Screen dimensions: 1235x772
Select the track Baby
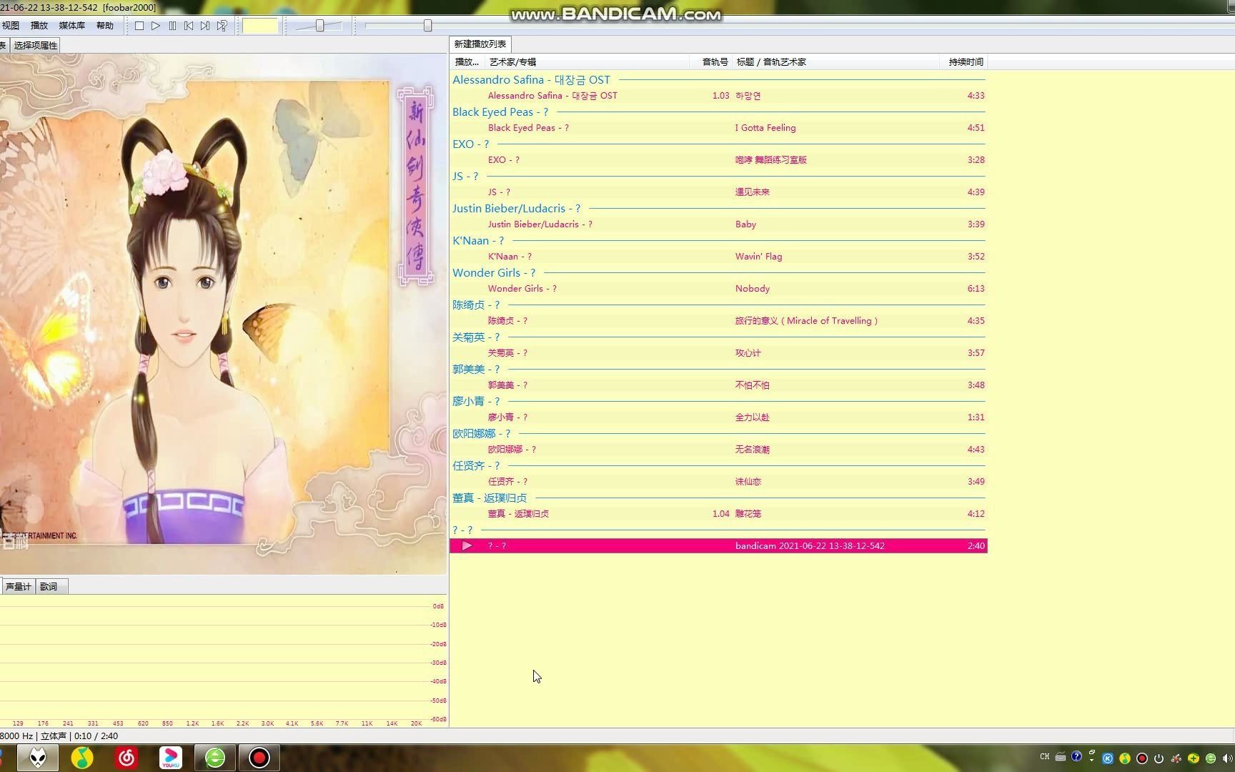pyautogui.click(x=718, y=224)
